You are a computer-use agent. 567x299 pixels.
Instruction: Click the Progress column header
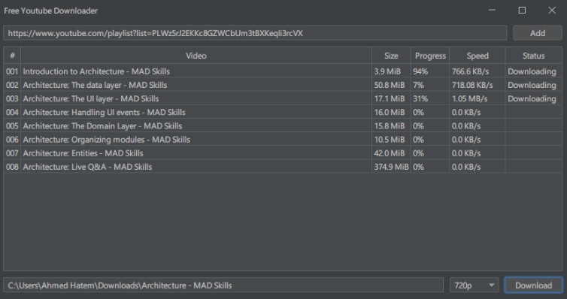[430, 56]
